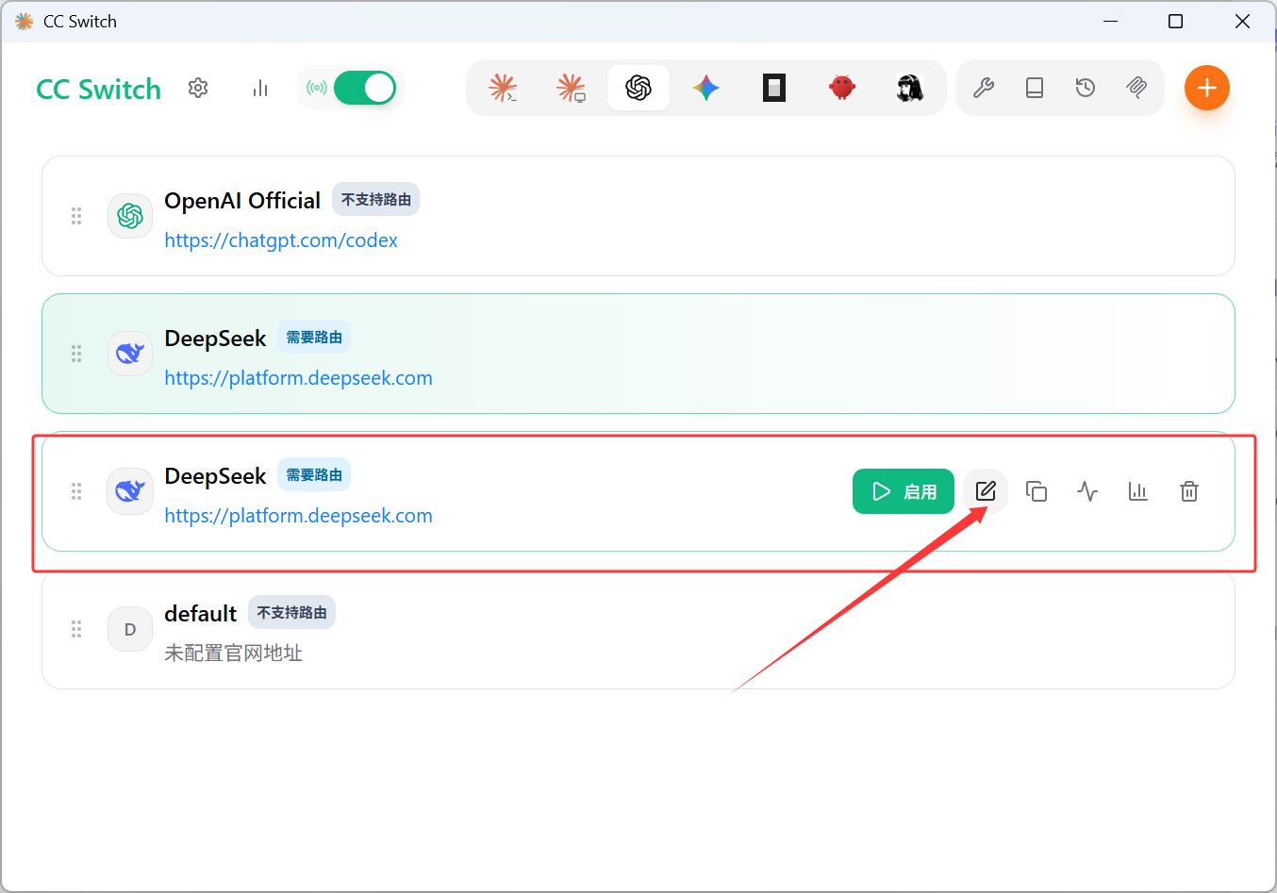1277x893 pixels.
Task: Click the CC Switch title bar app icon
Action: point(25,21)
